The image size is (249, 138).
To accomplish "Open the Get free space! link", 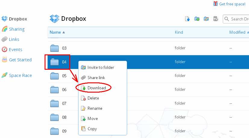I will [x=232, y=4].
